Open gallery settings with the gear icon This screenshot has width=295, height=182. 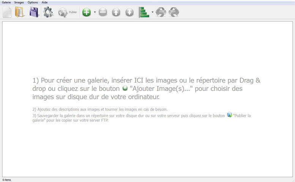pos(48,13)
